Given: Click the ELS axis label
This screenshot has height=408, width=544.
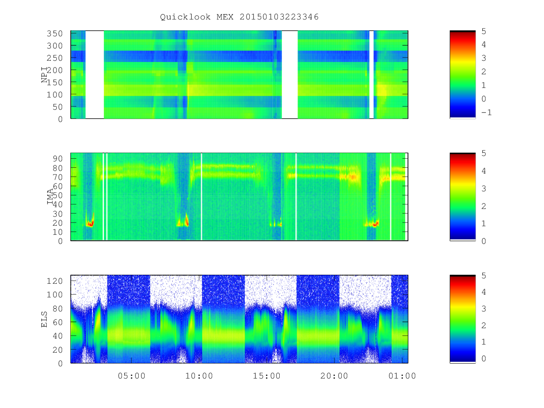Looking at the screenshot, I should pyautogui.click(x=44, y=319).
